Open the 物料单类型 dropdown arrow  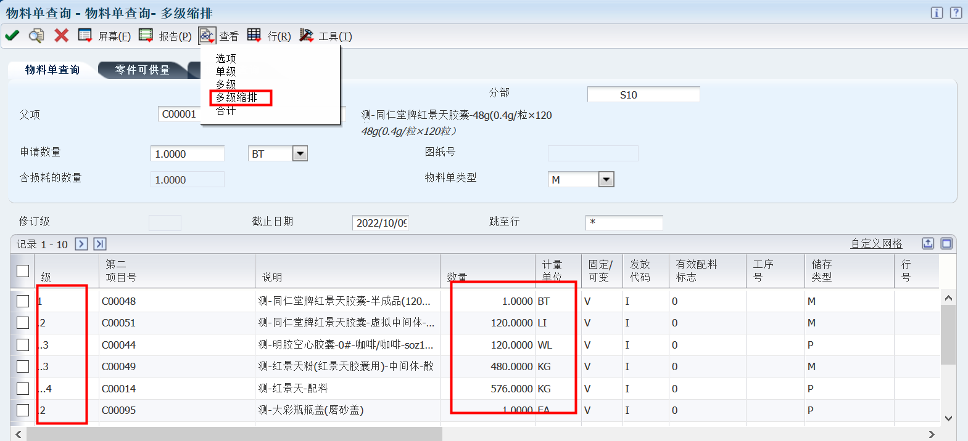click(606, 179)
